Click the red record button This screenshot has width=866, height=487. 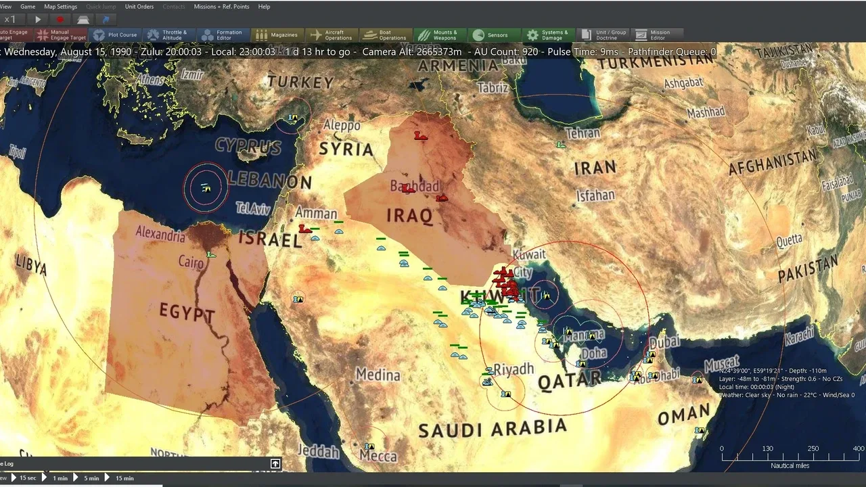point(60,20)
